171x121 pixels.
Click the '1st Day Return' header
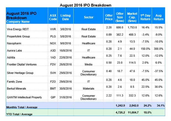point(145,17)
